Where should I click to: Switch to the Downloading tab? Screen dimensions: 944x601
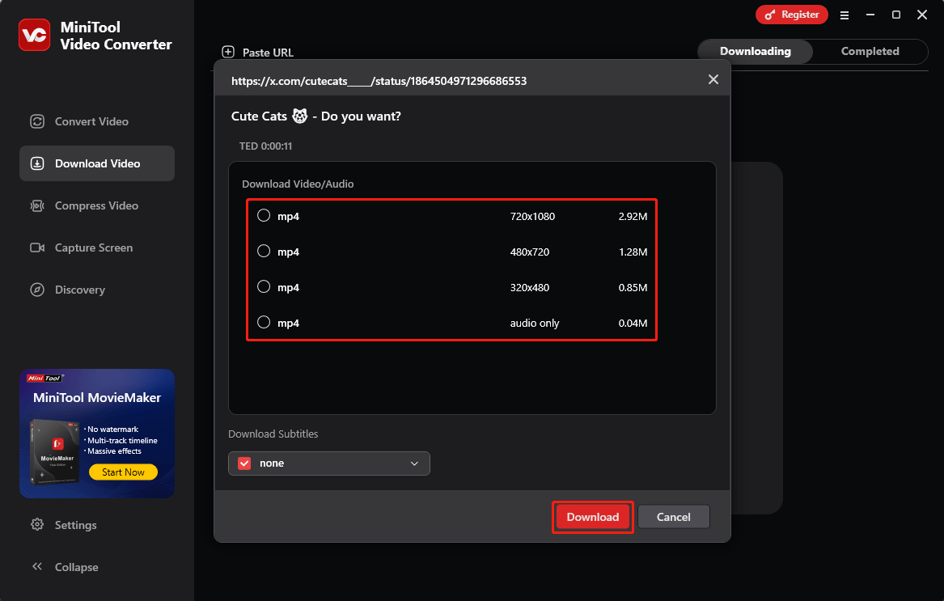755,52
